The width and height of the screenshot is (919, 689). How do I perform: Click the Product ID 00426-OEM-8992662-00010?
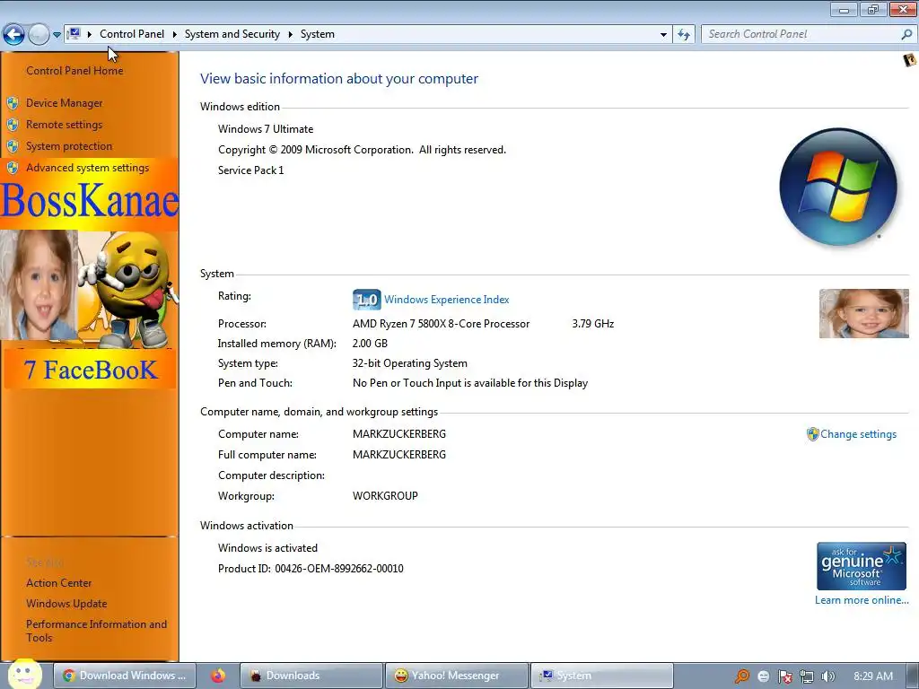(x=311, y=568)
